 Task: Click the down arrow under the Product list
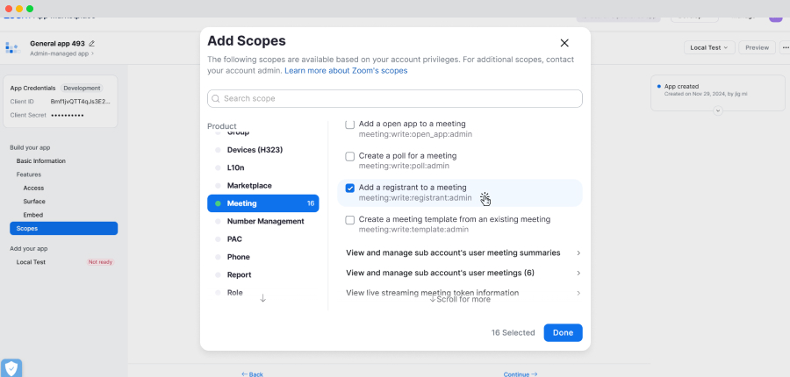click(262, 298)
